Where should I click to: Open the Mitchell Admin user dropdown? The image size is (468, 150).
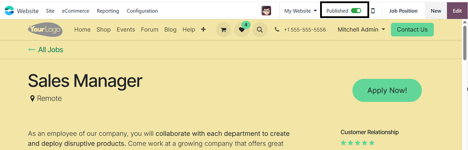pyautogui.click(x=361, y=29)
